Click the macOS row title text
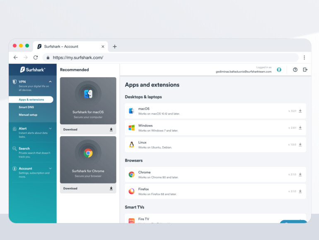Viewport: 319px width, 240px height. tap(144, 109)
